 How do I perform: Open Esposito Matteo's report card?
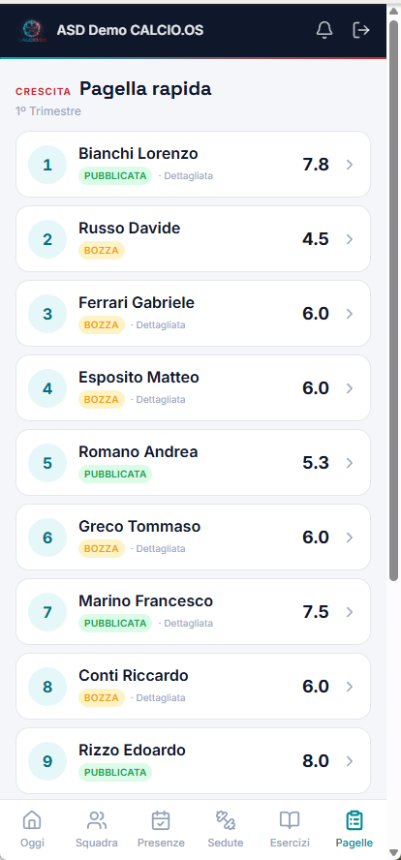click(193, 388)
